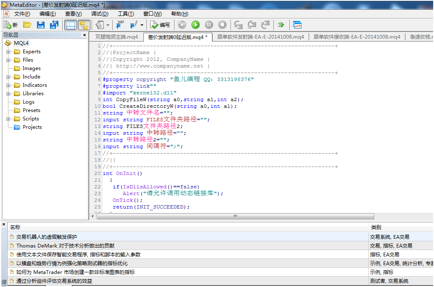Image resolution: width=434 pixels, height=287 pixels.
Task: Click the Compile button
Action: pos(160,25)
